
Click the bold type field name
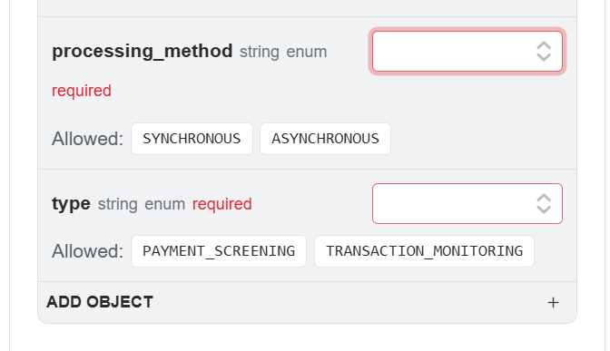click(x=71, y=204)
